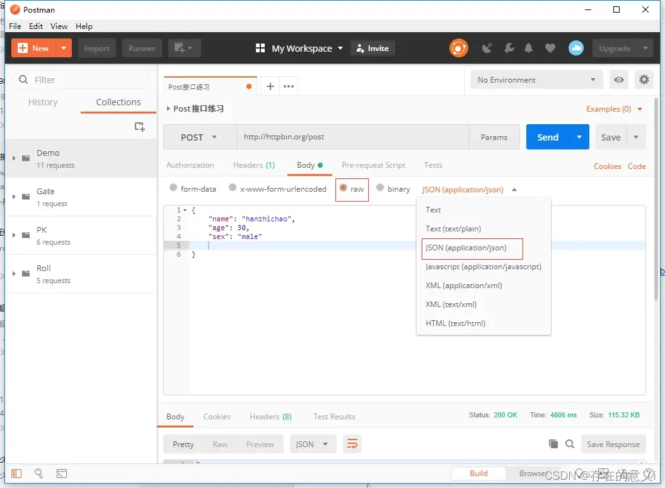Open POST method dropdown
This screenshot has width=665, height=488.
click(199, 137)
